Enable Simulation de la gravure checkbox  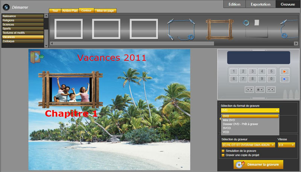pos(223,151)
